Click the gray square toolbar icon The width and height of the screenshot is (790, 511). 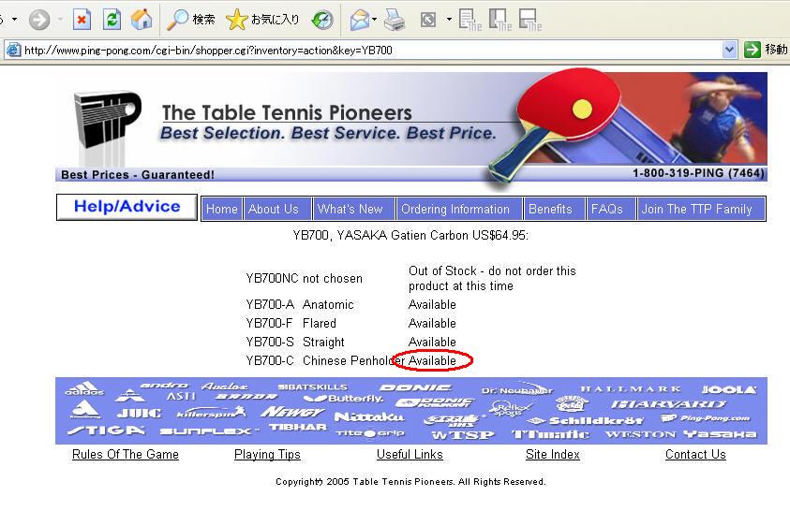tap(427, 20)
